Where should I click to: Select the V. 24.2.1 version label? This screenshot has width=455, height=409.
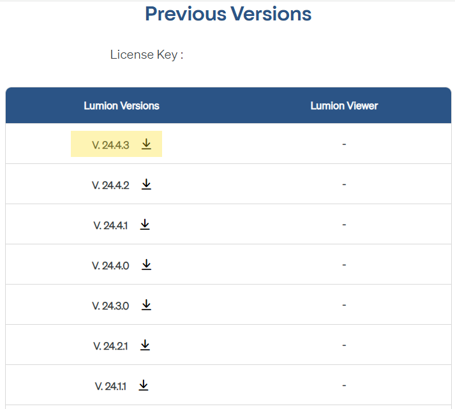click(x=110, y=346)
